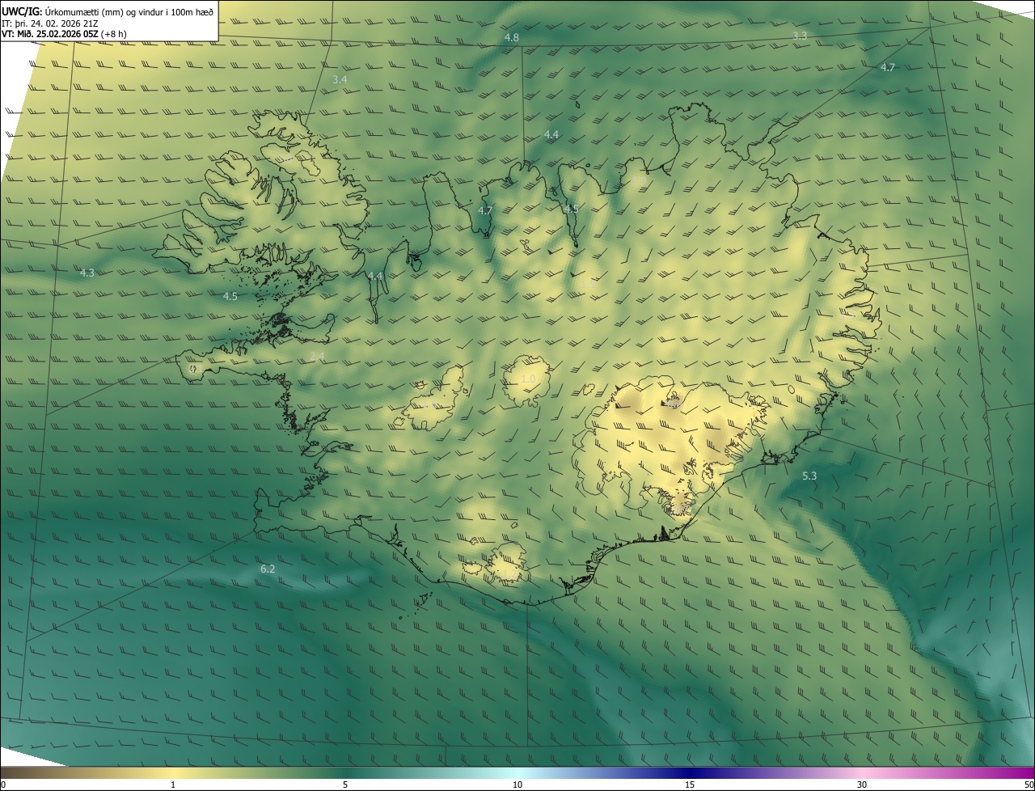Select the initial time line "IT: þri. 24. 02. 2026 21Z"
Screen dimensions: 1035x791
tap(51, 23)
